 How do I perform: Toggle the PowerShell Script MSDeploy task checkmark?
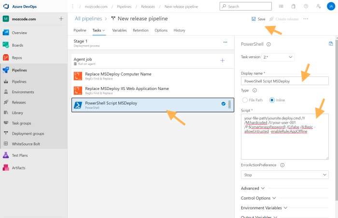point(223,104)
